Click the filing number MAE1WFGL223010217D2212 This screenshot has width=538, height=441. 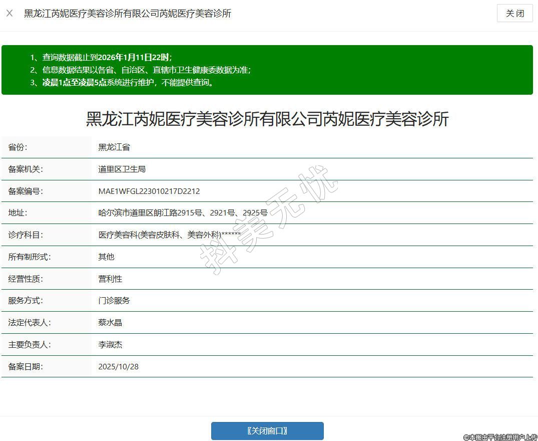pyautogui.click(x=149, y=191)
